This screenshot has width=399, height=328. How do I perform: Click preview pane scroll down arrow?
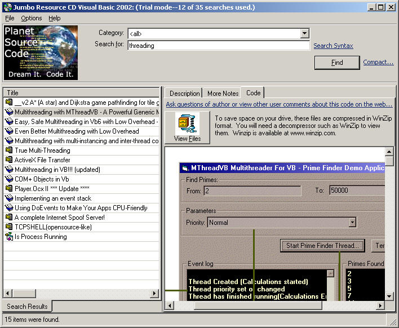pos(389,296)
